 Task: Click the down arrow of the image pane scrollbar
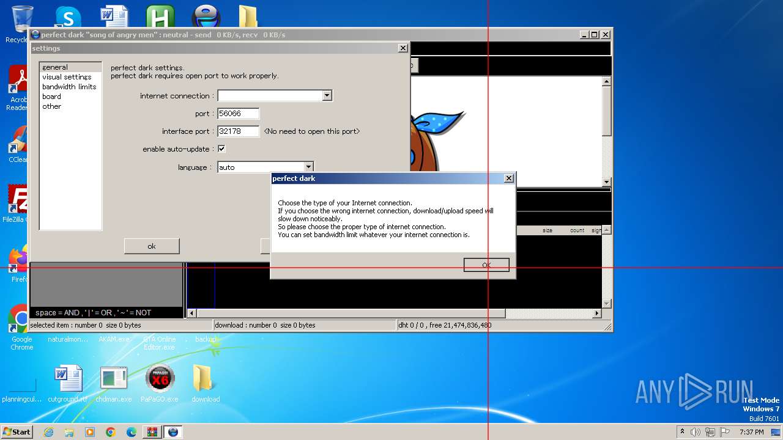point(606,182)
